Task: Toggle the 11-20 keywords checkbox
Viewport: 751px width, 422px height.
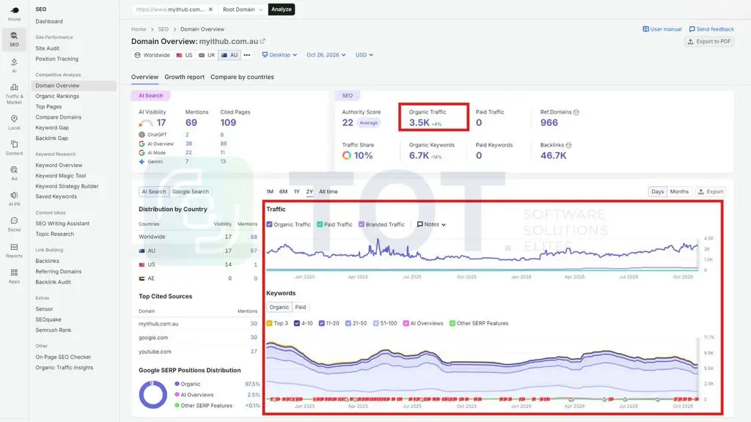Action: click(322, 323)
